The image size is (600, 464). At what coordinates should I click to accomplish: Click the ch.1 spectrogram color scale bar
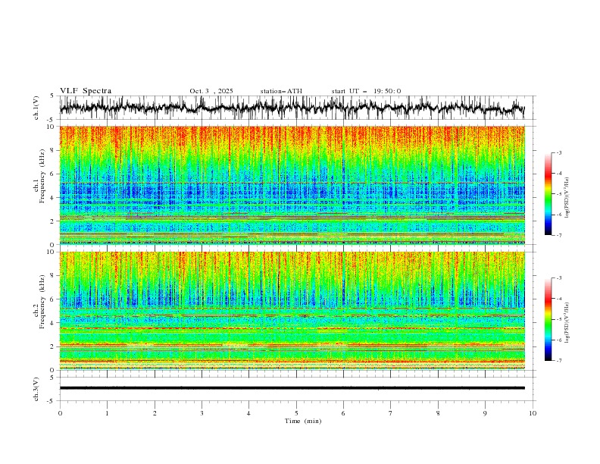[548, 194]
